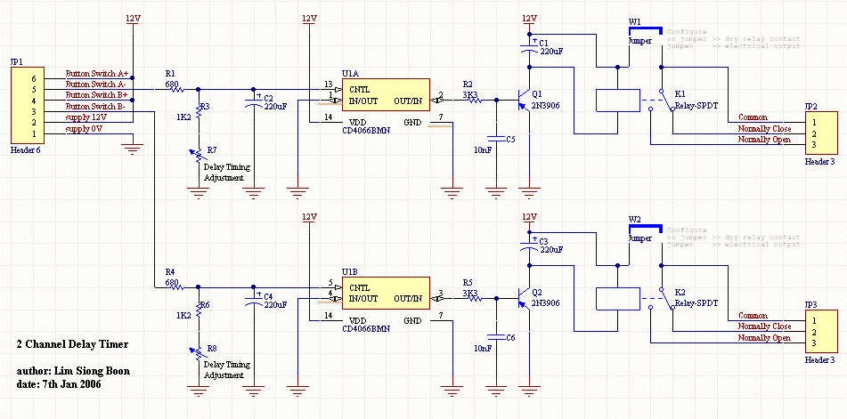This screenshot has height=419, width=847.
Task: Click the "supply 12V" net label
Action: coord(86,118)
